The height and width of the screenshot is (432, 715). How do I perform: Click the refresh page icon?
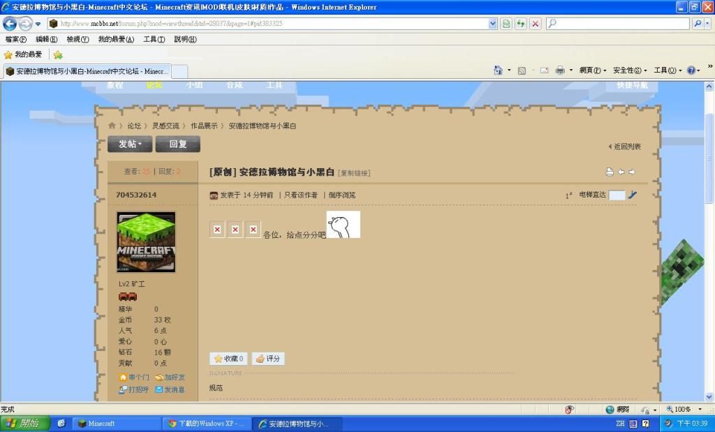pyautogui.click(x=520, y=24)
